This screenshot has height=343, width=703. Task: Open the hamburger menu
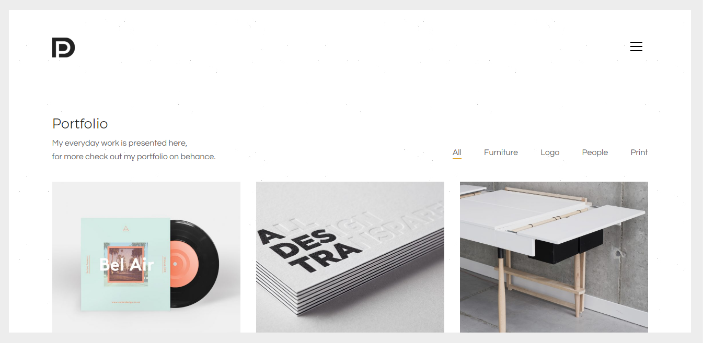(636, 46)
